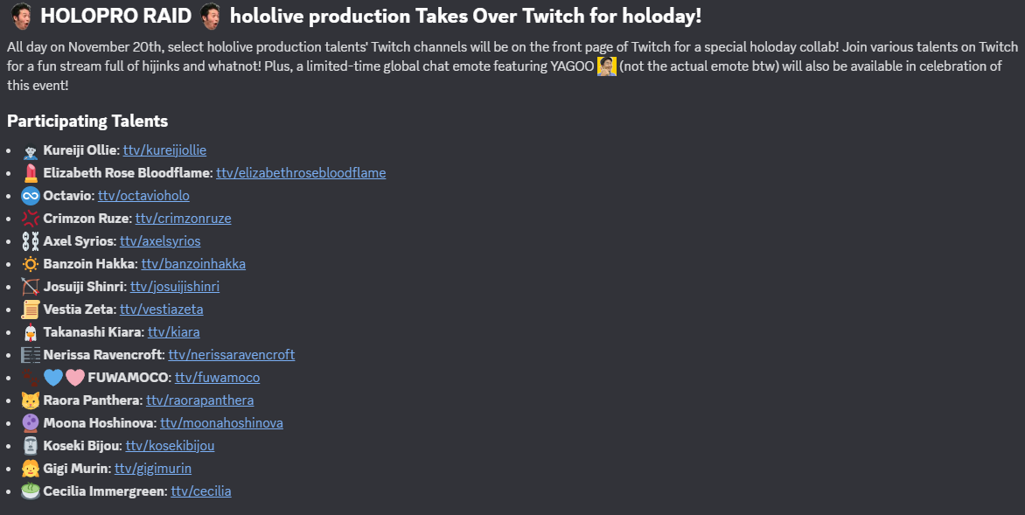Image resolution: width=1025 pixels, height=515 pixels.
Task: Click the anger symbol emoji by Crimzon Ruze
Action: tap(31, 219)
